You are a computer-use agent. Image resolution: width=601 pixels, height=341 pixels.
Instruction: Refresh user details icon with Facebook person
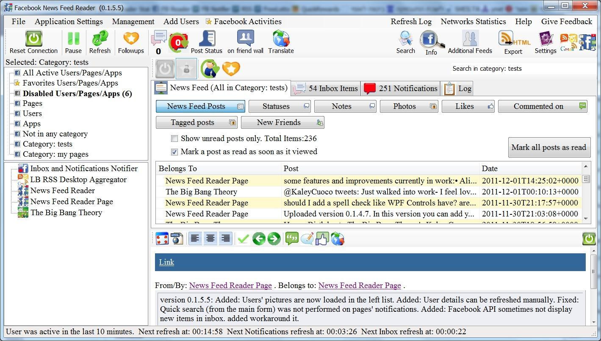[x=210, y=69]
